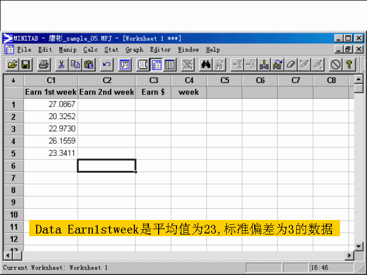Select row 5 header
This screenshot has height=275, width=367.
pos(13,153)
